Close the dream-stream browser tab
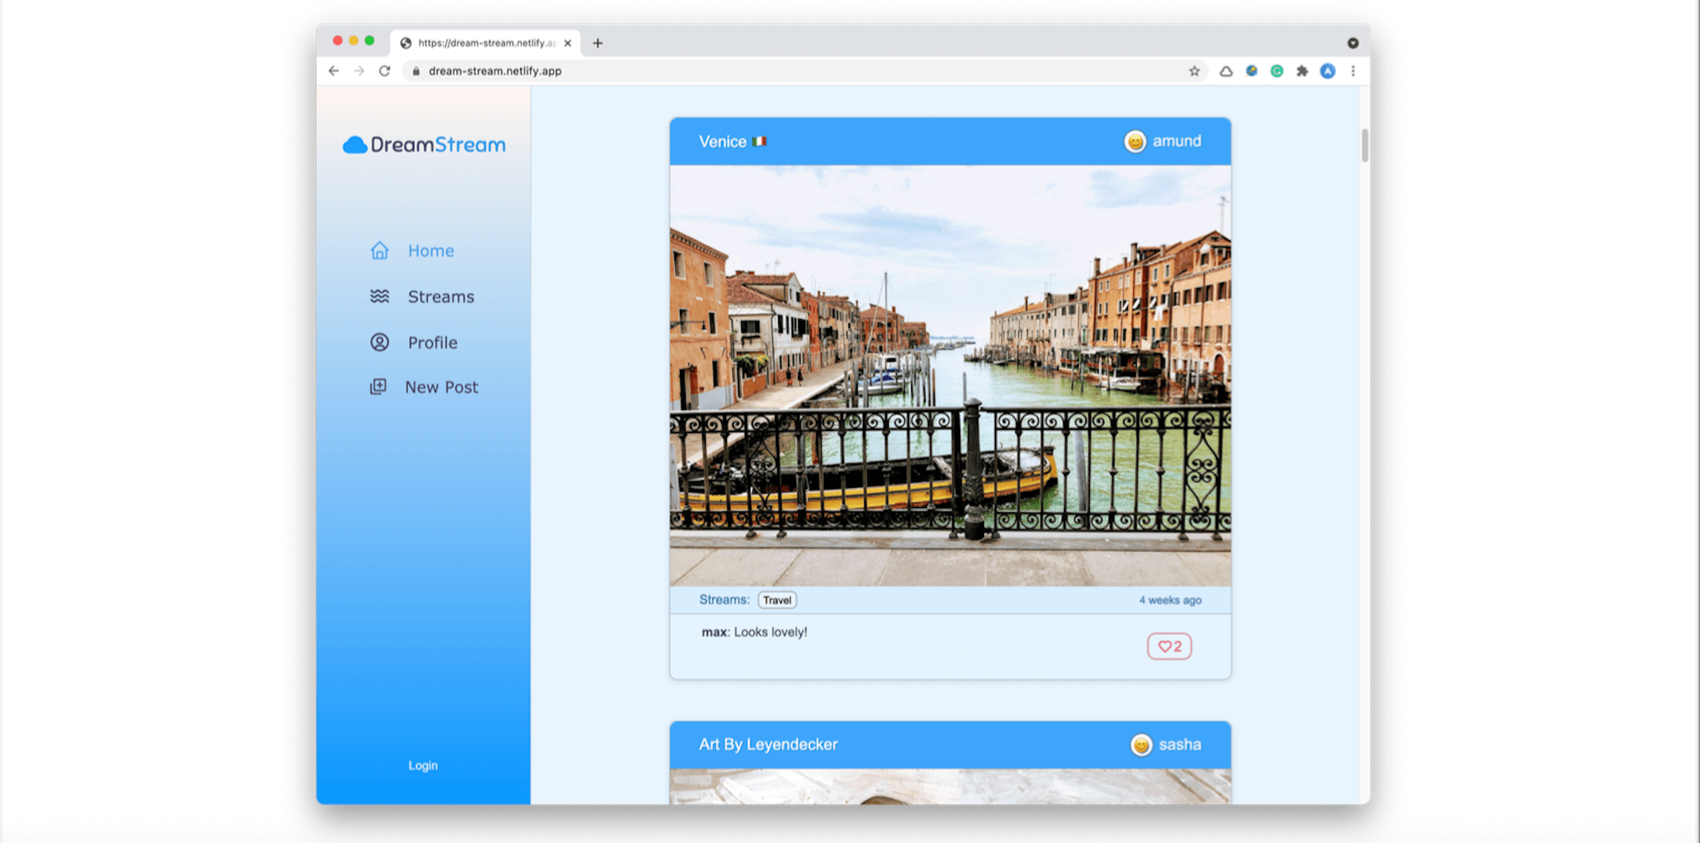The width and height of the screenshot is (1700, 843). pyautogui.click(x=568, y=43)
